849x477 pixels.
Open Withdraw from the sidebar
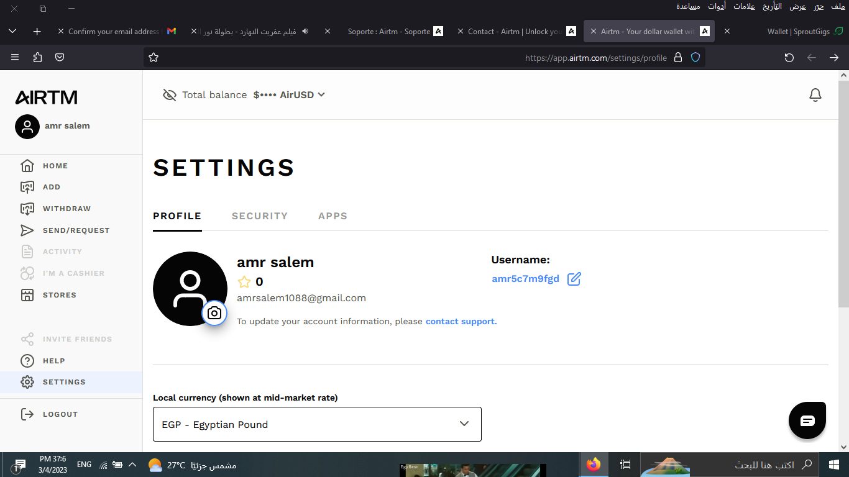click(67, 209)
